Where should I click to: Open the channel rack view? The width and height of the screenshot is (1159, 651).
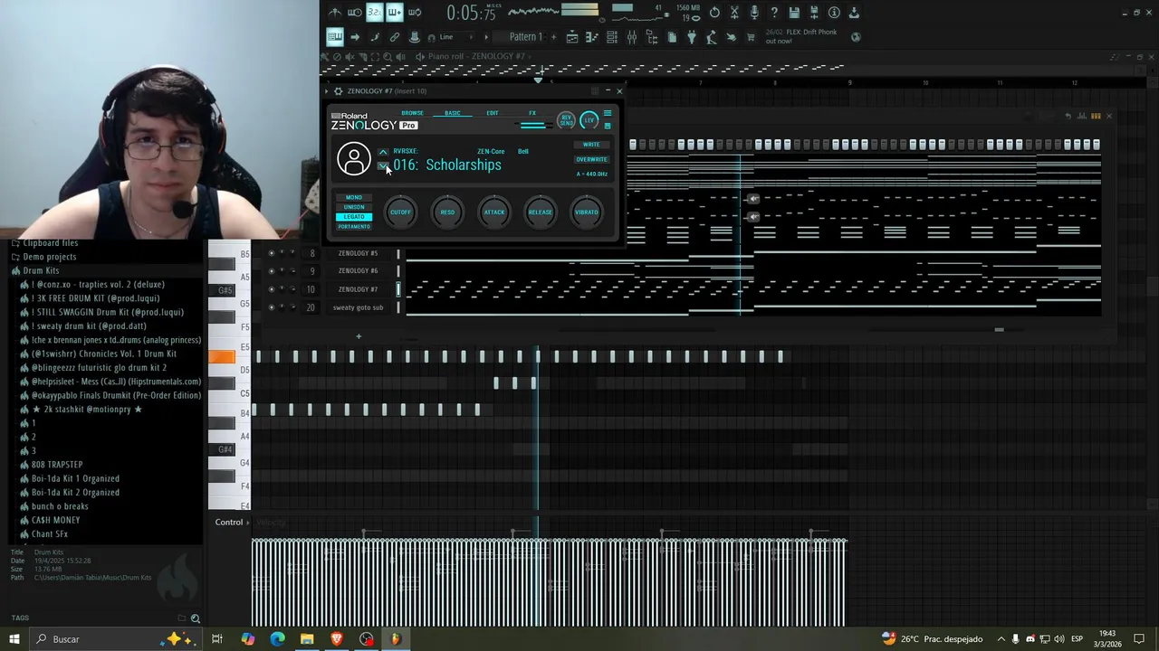pyautogui.click(x=611, y=37)
